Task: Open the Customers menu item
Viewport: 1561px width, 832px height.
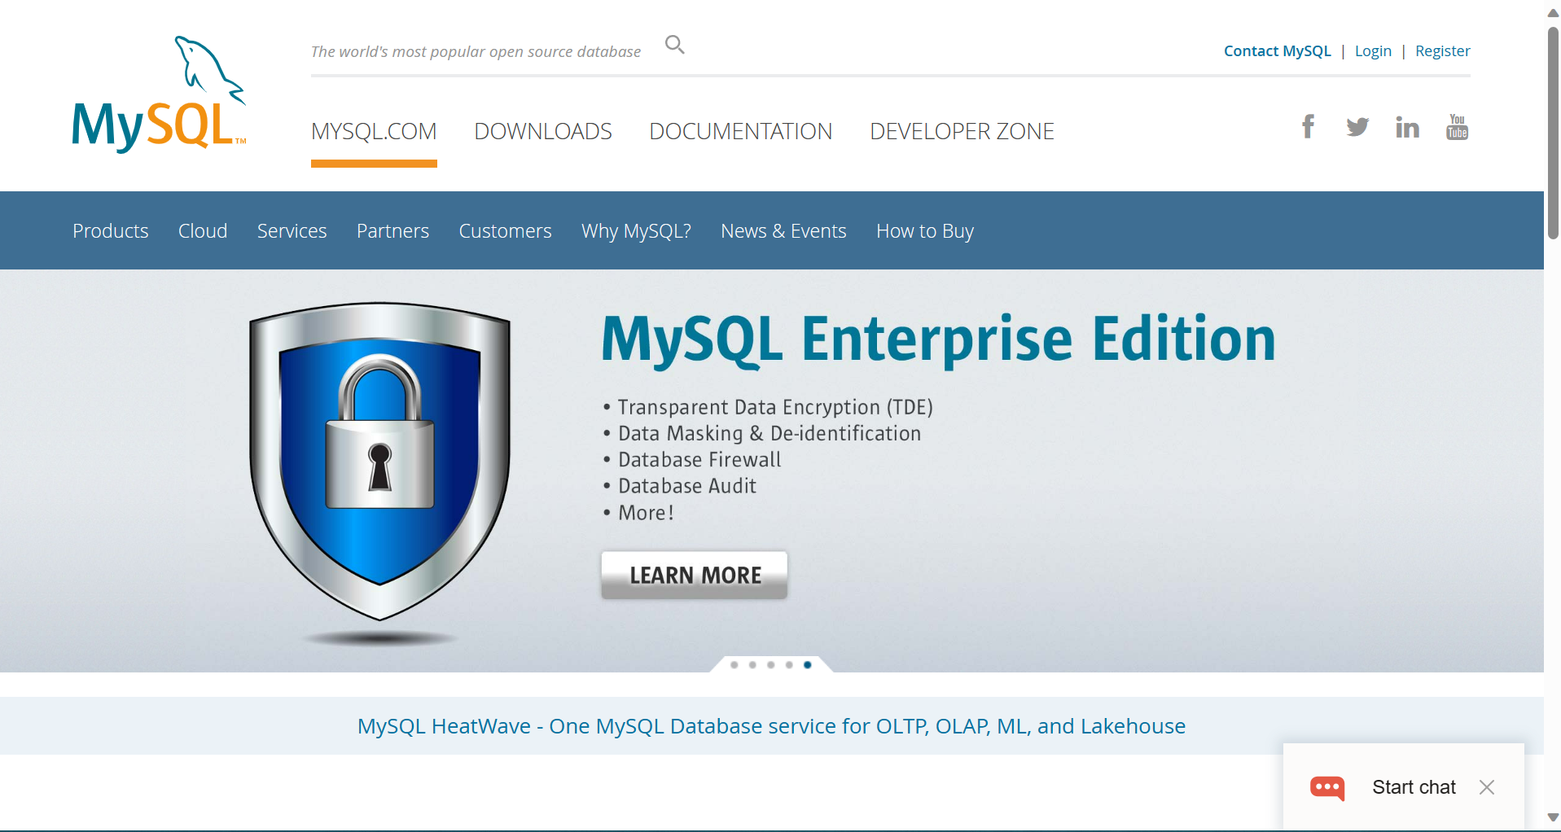Action: (505, 231)
